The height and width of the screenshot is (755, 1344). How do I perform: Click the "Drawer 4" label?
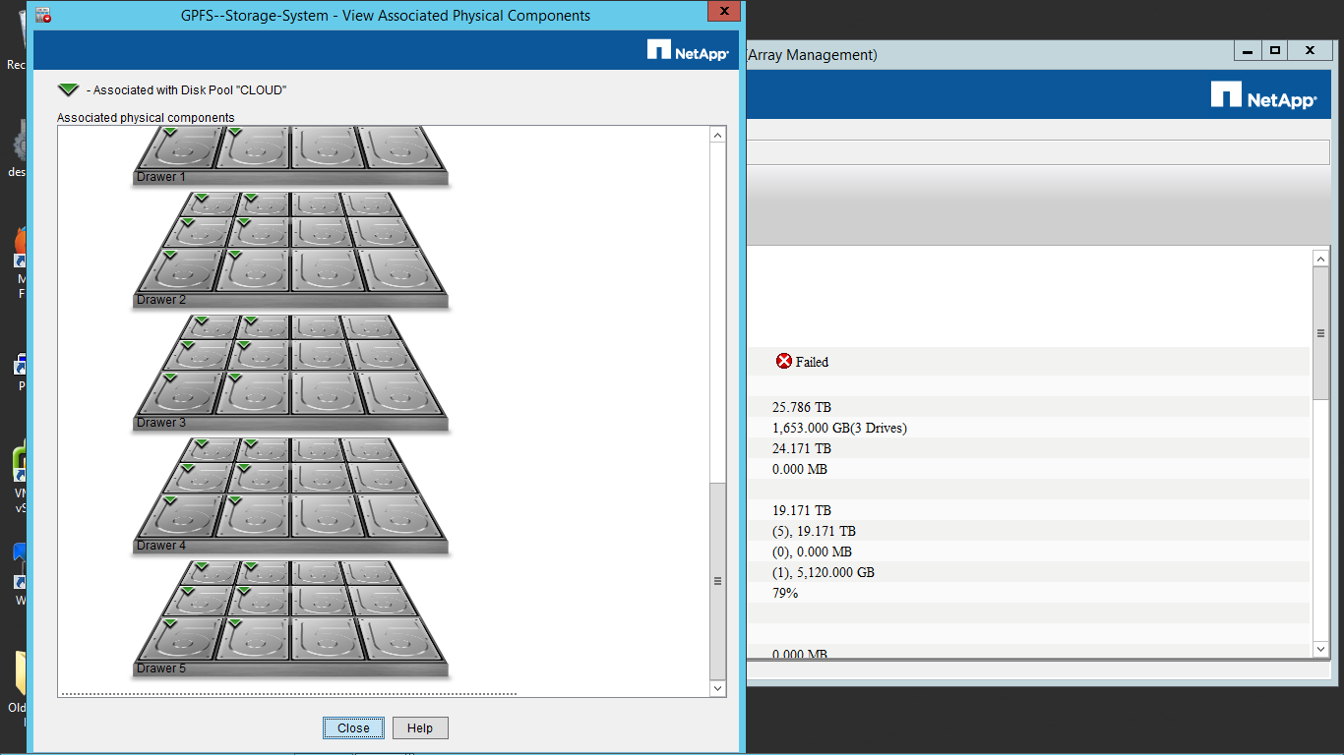coord(161,546)
